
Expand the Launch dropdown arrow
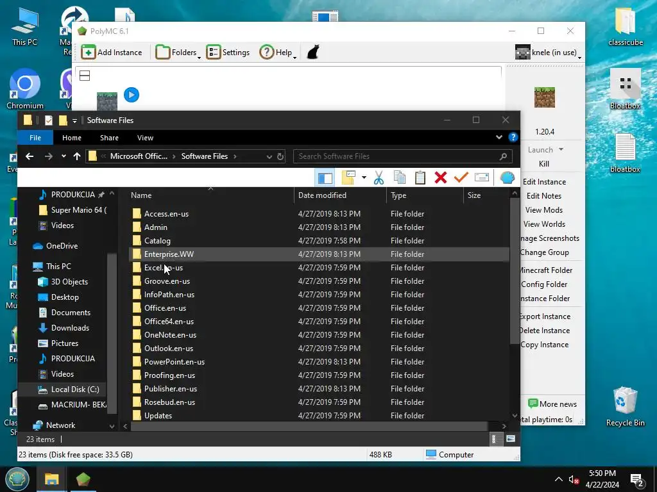[561, 149]
